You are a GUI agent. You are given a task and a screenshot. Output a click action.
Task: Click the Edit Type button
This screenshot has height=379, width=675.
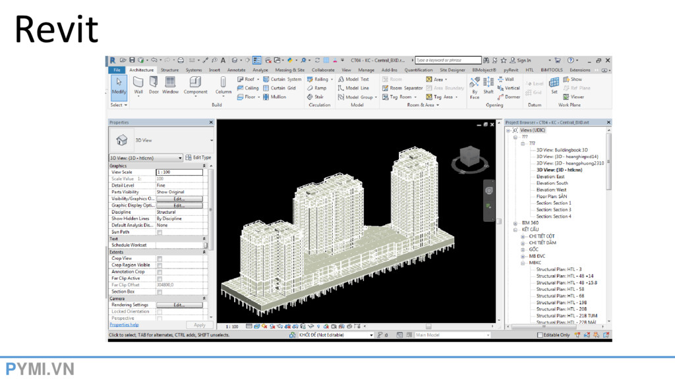coord(198,158)
